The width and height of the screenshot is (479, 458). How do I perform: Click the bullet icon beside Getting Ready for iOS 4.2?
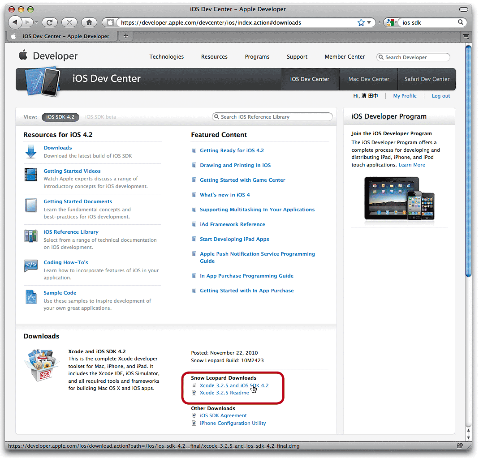click(194, 150)
